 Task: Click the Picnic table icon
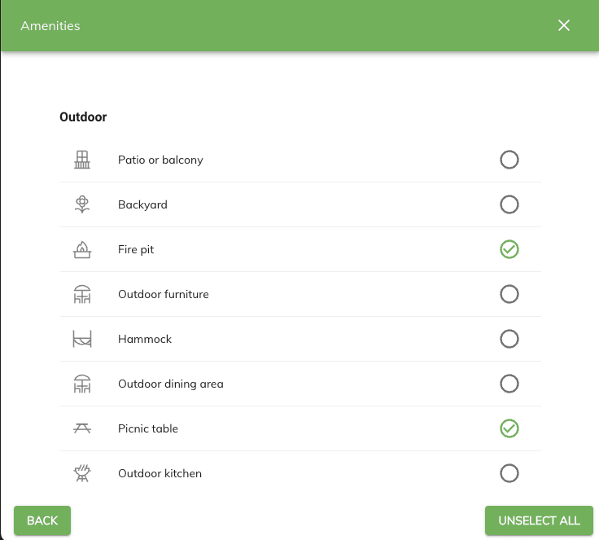pyautogui.click(x=82, y=428)
